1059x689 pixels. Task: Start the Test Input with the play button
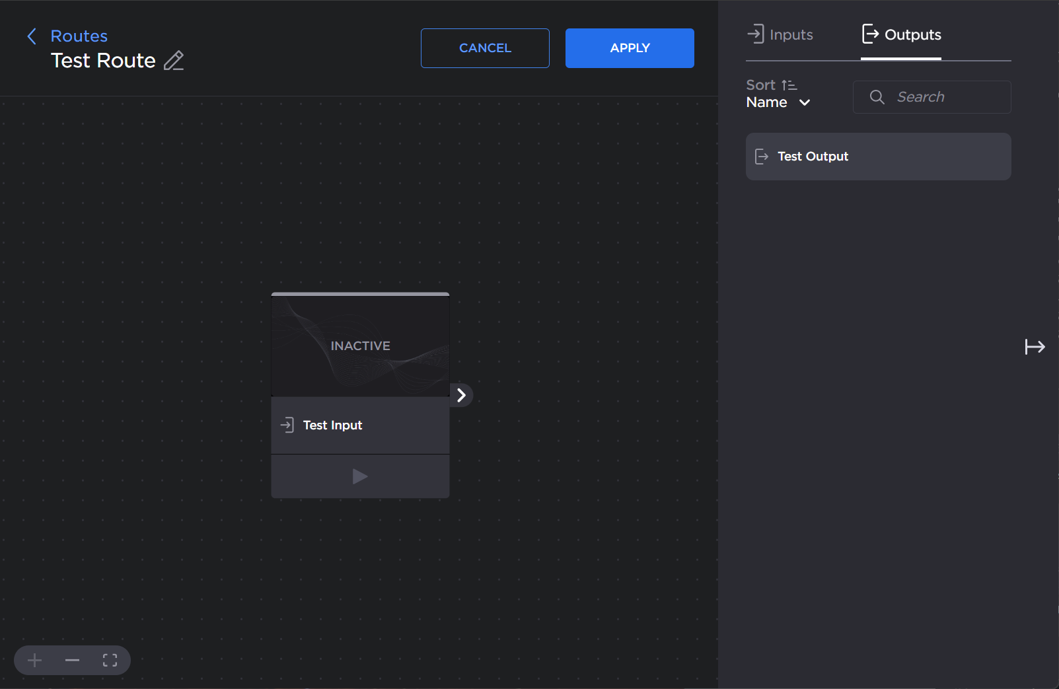coord(360,476)
